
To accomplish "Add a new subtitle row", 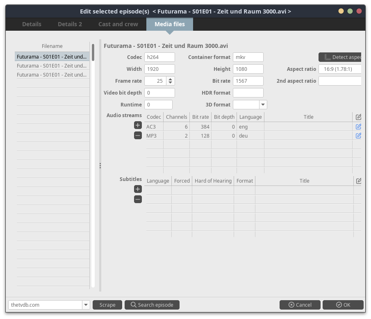I will pos(138,189).
